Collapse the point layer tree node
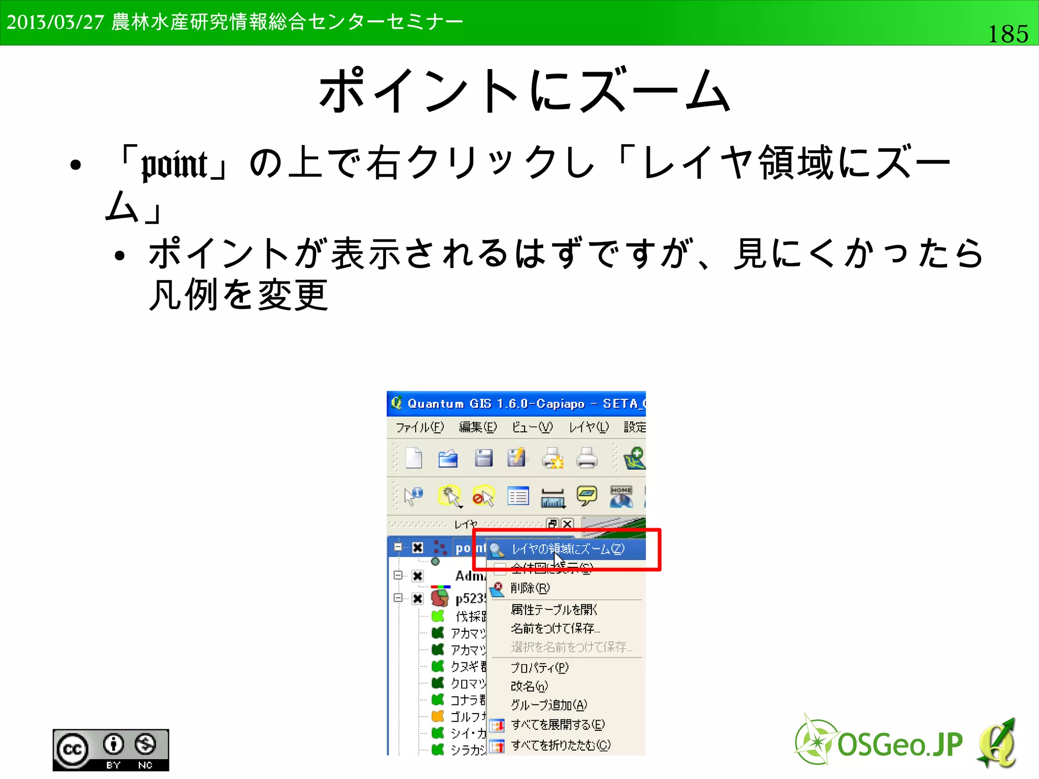 click(398, 547)
